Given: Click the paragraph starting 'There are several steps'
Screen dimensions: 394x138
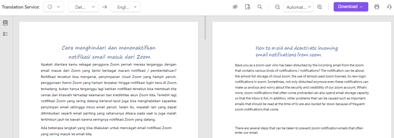Looking at the screenshot, I should [x=299, y=131].
